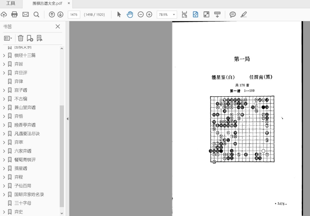Go to previous page arrow
The image size is (310, 216).
(52, 14)
